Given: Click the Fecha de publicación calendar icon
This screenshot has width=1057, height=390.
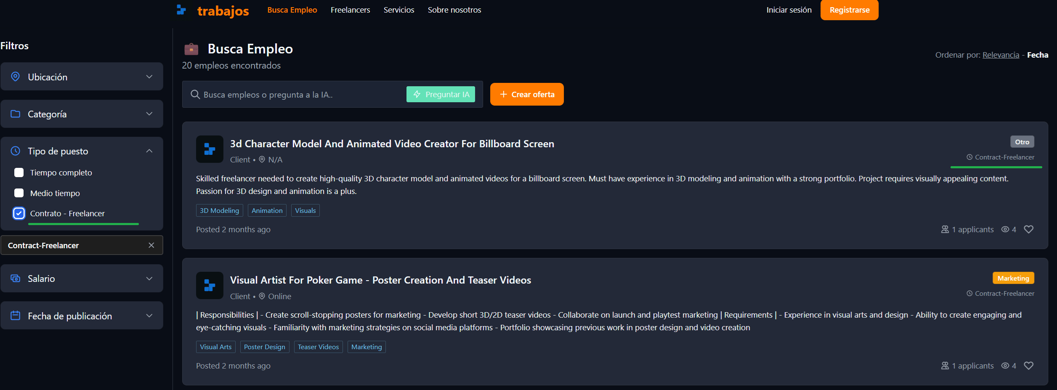Looking at the screenshot, I should [x=15, y=315].
